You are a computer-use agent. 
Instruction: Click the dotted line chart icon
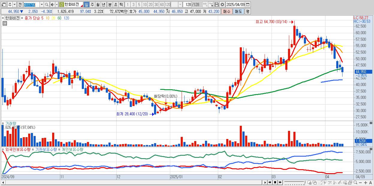(319, 182)
